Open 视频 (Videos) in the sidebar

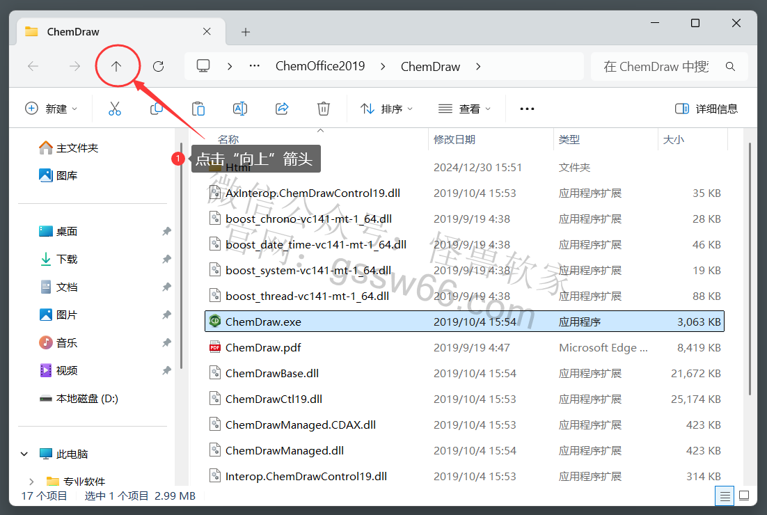pyautogui.click(x=58, y=371)
